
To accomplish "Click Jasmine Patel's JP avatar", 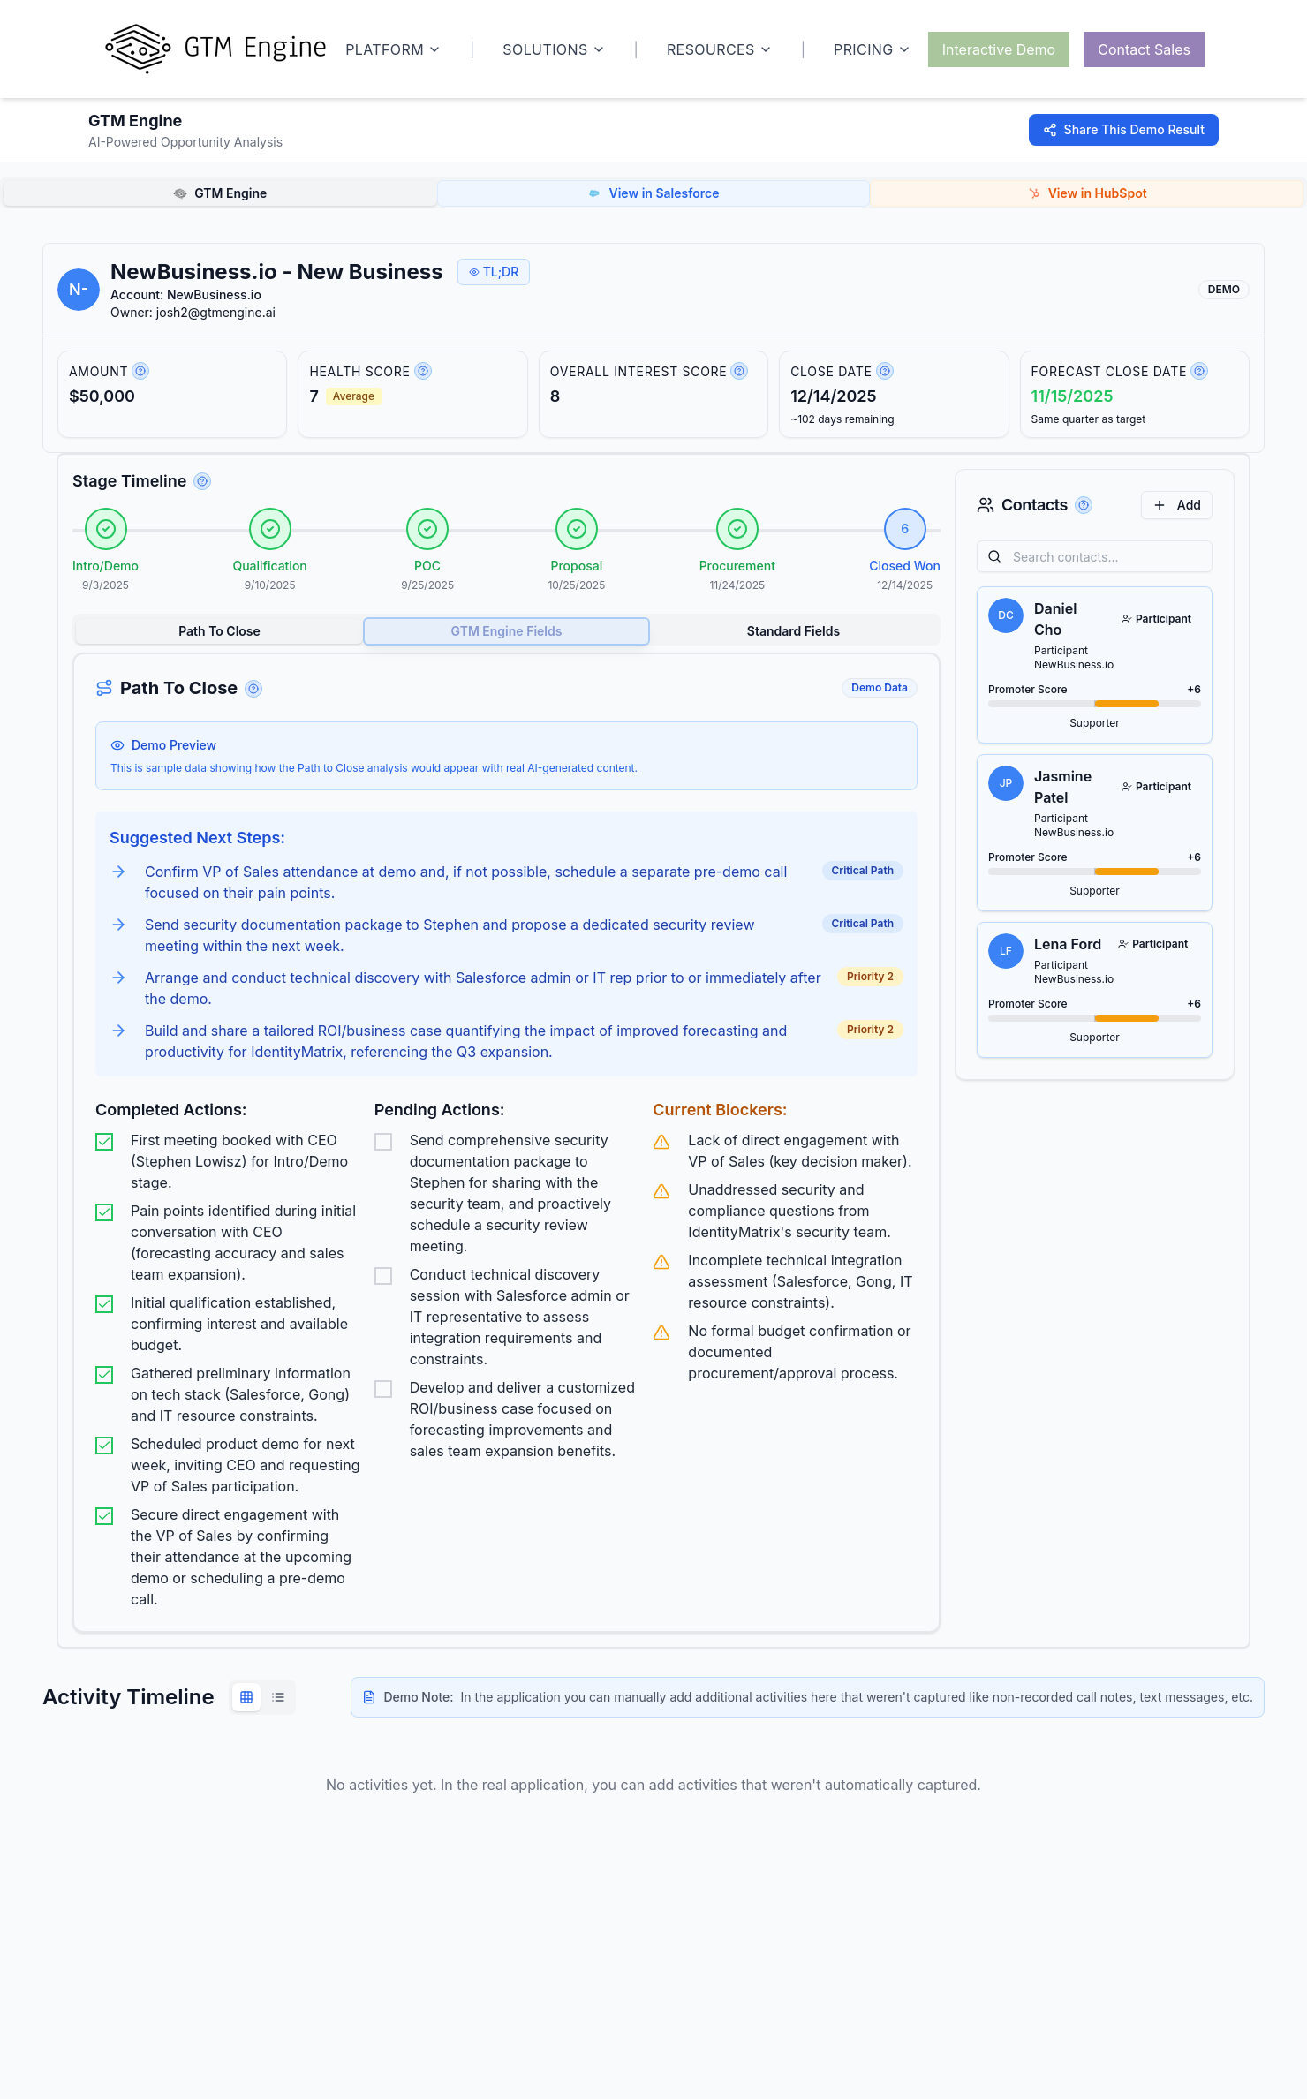I will pos(1006,783).
